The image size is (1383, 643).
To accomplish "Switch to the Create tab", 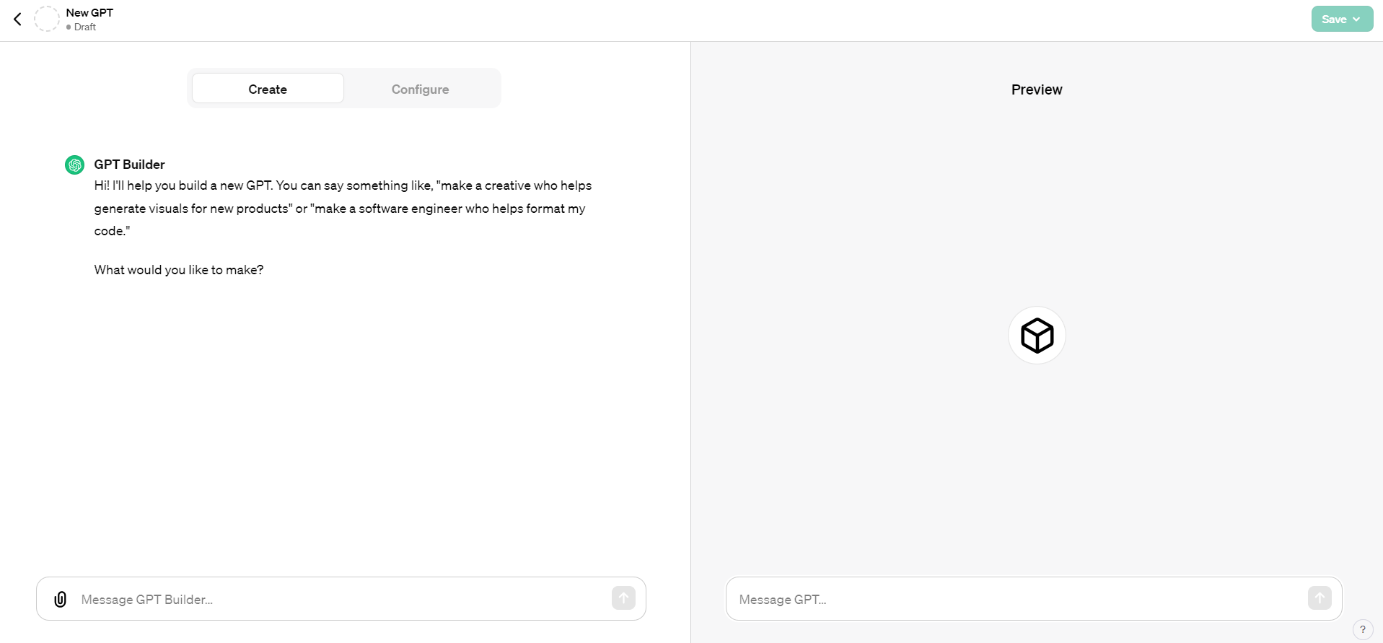I will point(268,89).
